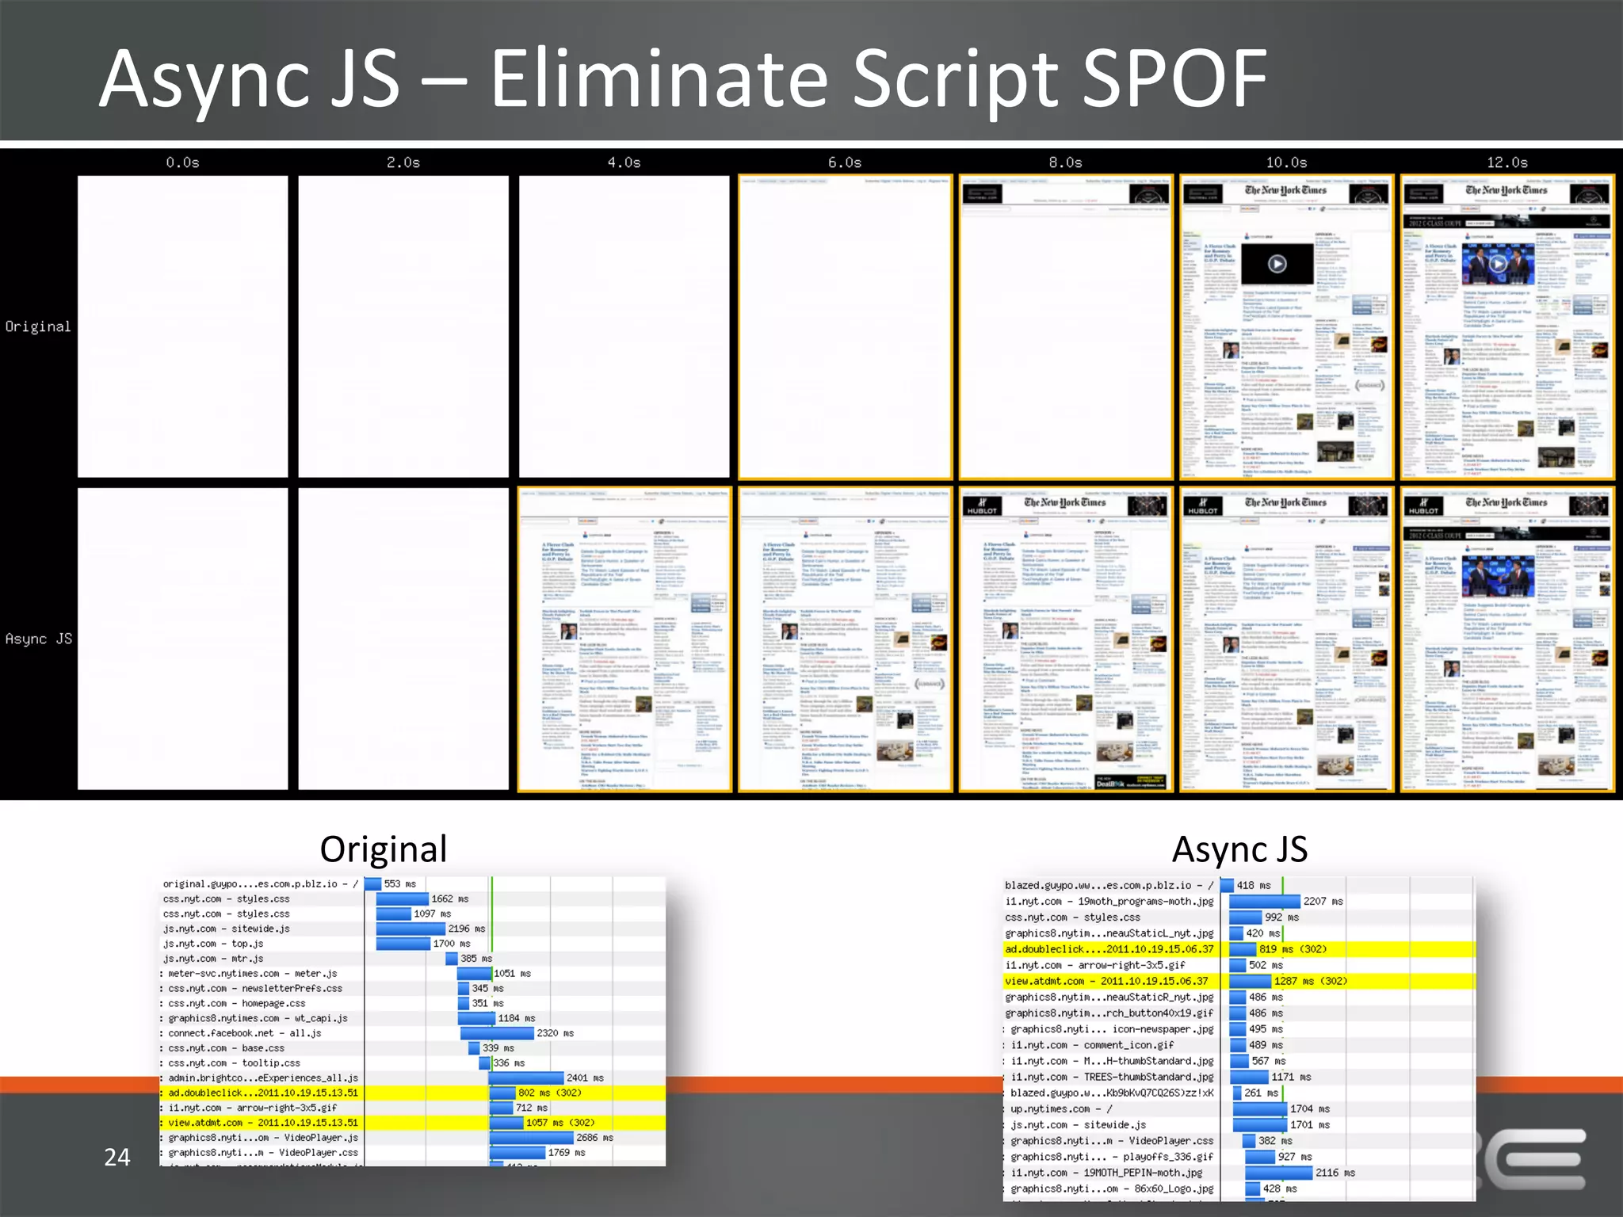Click the 'Async JS' heading above the right waterfall

[x=1239, y=849]
